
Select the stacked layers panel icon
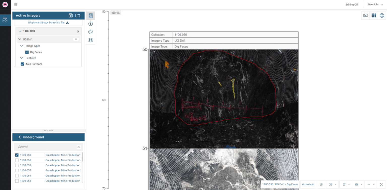pos(91,40)
